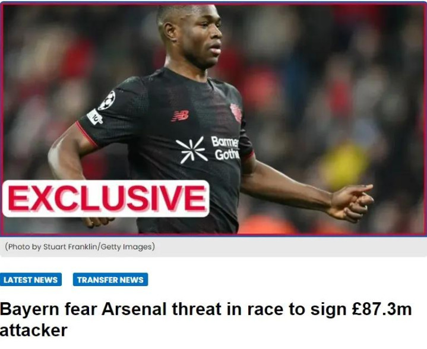Click the red trim on the jersey sleeve

[86, 134]
